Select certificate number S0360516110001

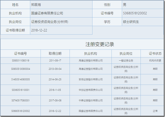click(20, 90)
